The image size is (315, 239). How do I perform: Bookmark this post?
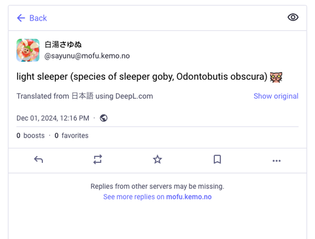(x=217, y=159)
